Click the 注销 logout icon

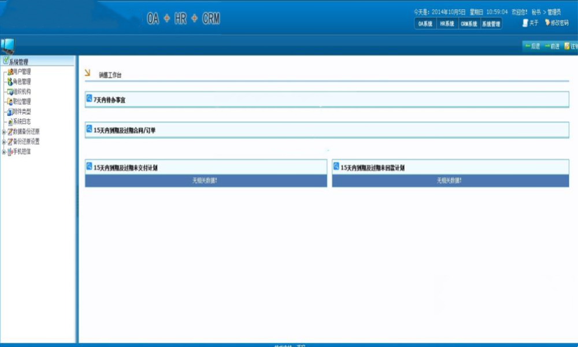pos(567,46)
